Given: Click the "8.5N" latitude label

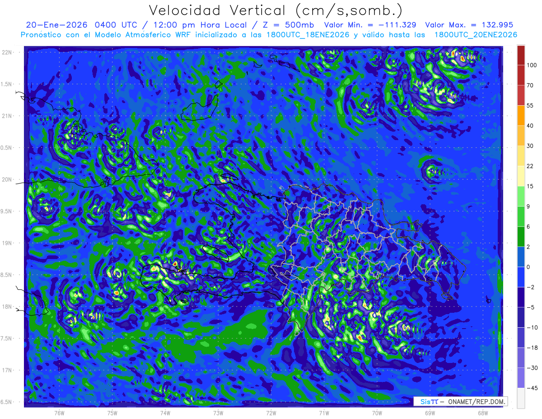Looking at the screenshot, I should click(x=7, y=275).
